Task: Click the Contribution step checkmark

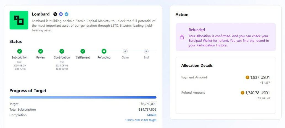Action: (x=62, y=51)
